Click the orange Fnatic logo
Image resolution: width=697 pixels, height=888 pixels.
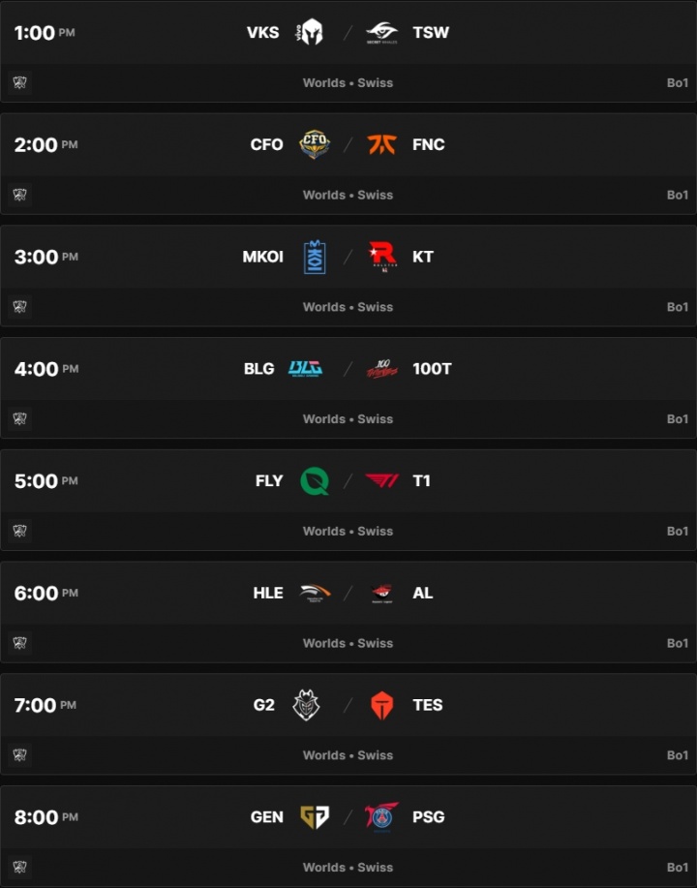click(381, 144)
